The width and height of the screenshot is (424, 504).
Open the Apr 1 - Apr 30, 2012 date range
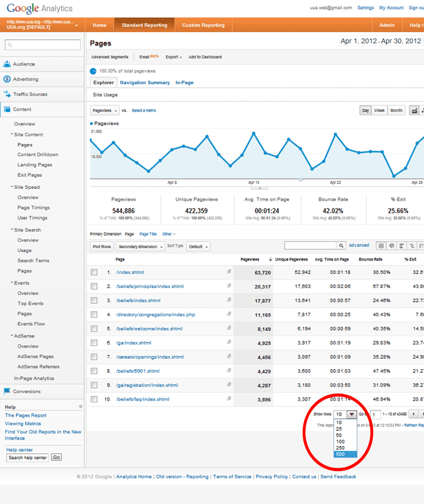381,41
